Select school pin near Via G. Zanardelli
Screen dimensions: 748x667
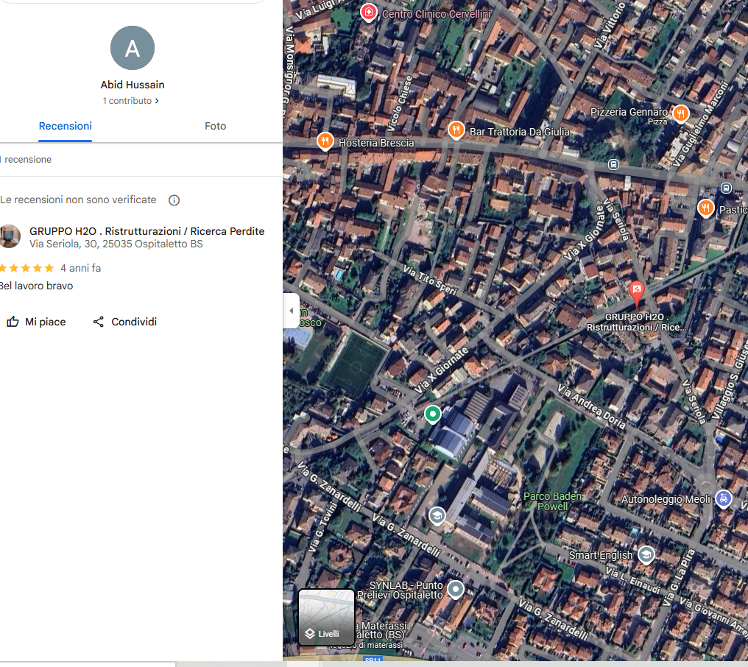[x=437, y=515]
